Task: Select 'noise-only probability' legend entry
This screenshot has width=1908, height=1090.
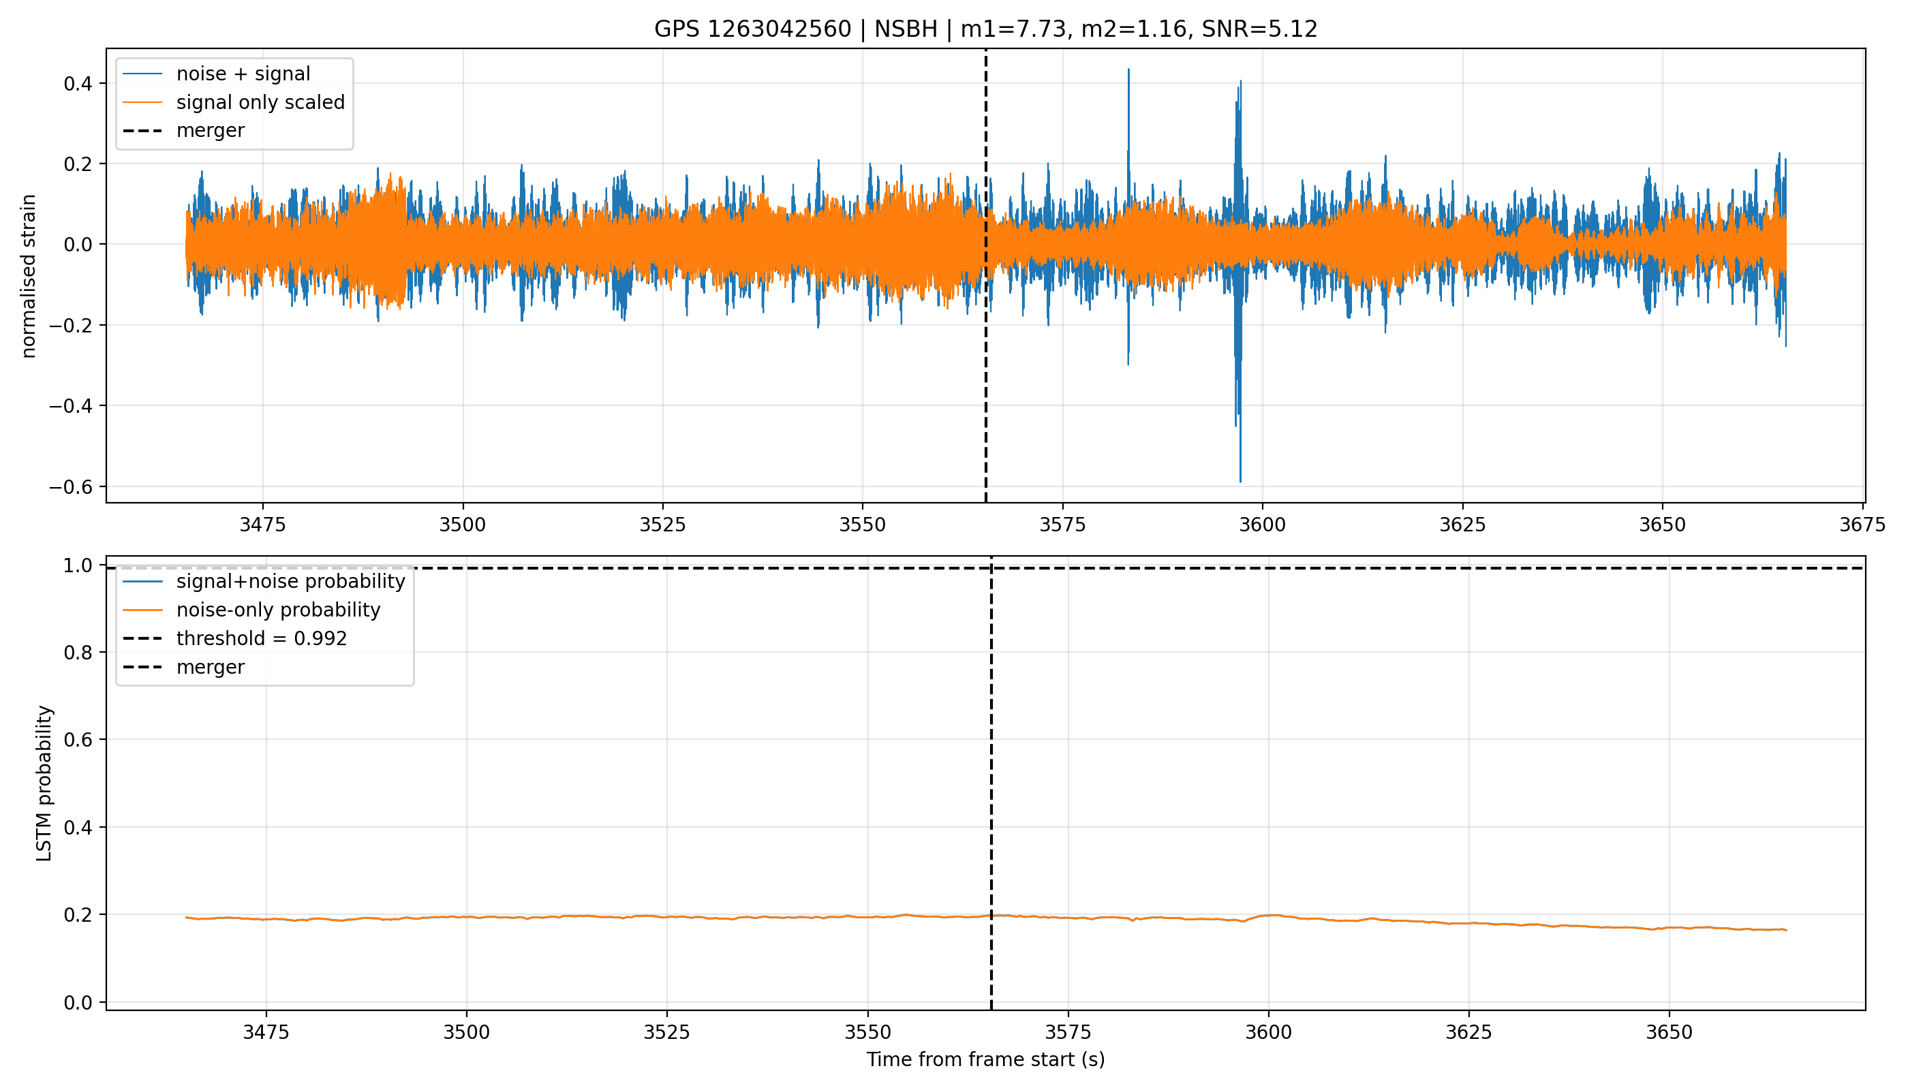Action: coord(251,610)
